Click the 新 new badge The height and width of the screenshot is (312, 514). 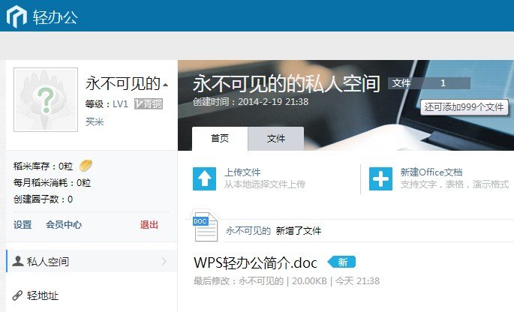[x=341, y=262]
